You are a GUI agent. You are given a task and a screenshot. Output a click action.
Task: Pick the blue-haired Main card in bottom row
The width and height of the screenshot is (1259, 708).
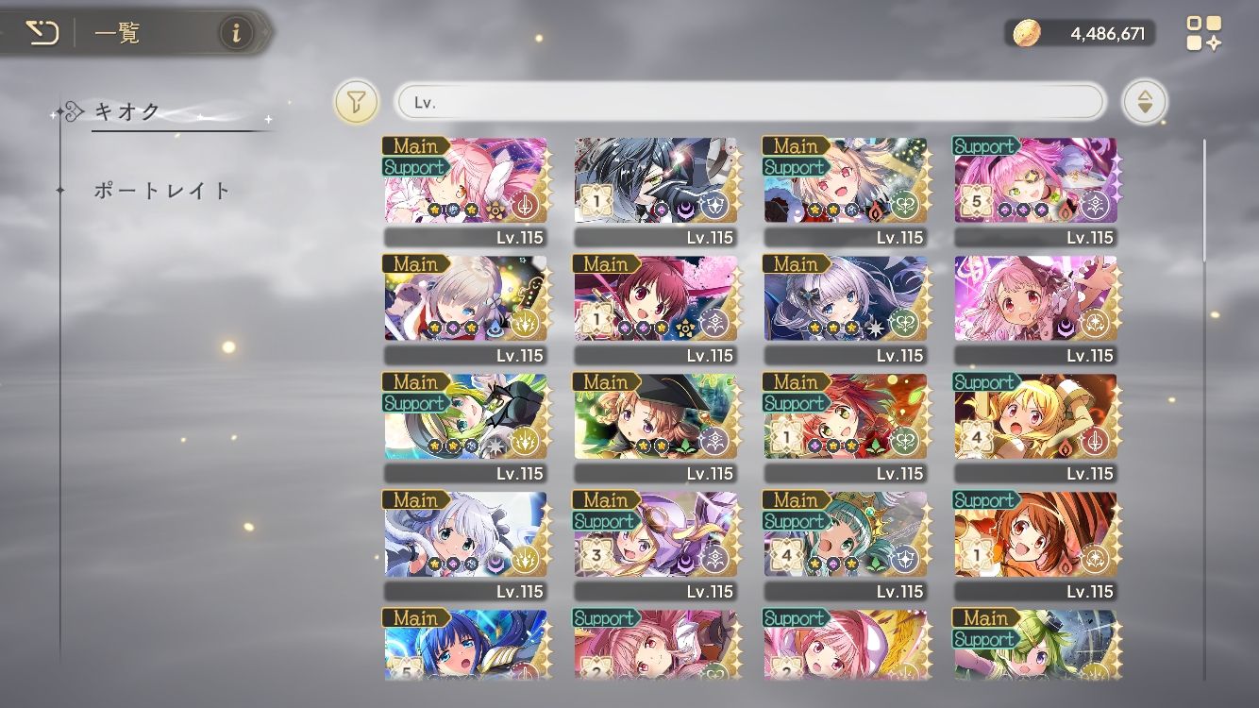[465, 644]
